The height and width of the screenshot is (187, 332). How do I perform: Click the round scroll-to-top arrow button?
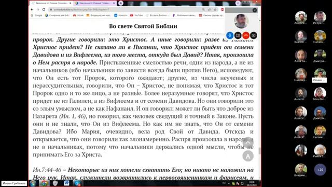point(248,143)
